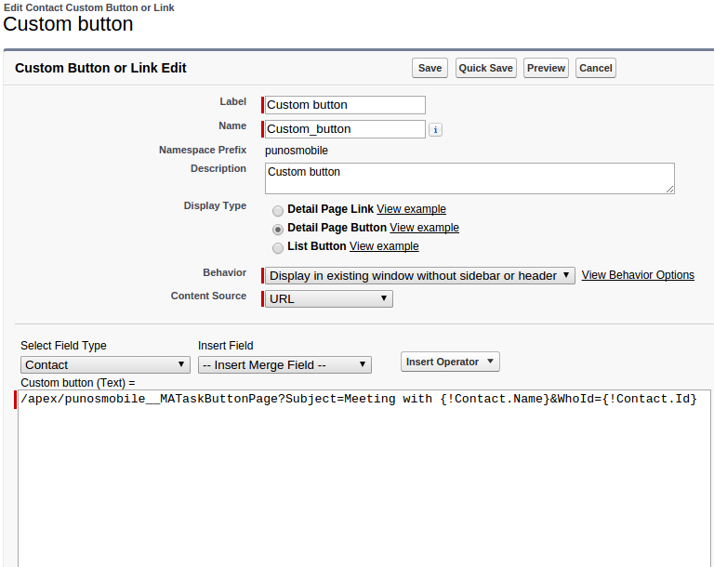Expand the Insert Merge Field dropdown
Image resolution: width=714 pixels, height=567 pixels.
284,364
